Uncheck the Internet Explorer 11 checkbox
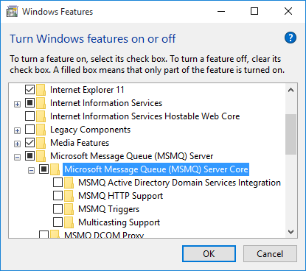The image size is (306, 271). (x=29, y=90)
